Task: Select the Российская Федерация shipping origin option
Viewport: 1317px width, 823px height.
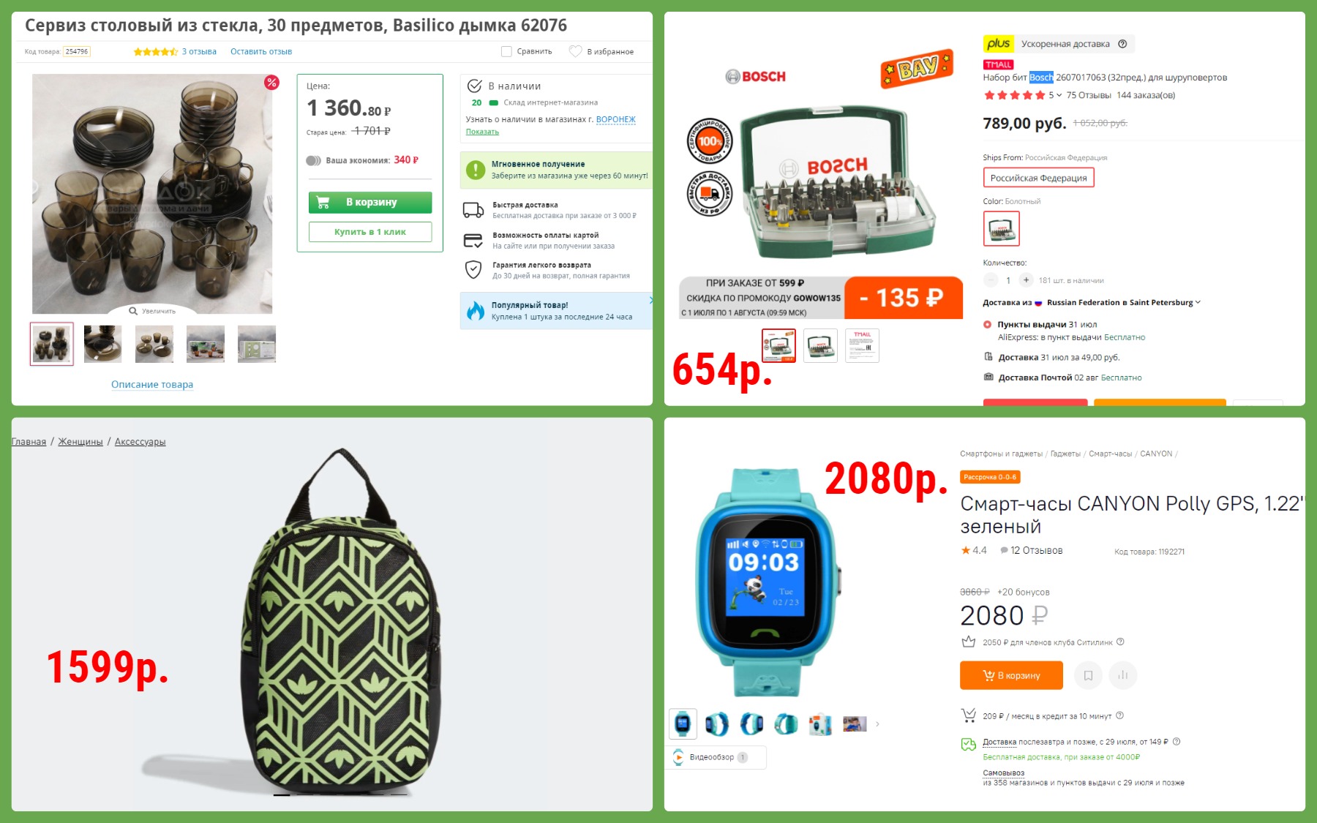Action: coord(1038,178)
